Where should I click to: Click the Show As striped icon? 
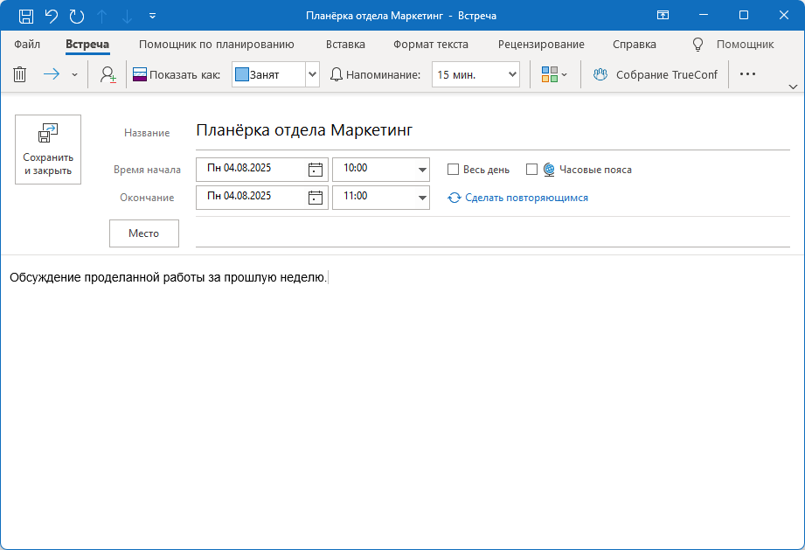(140, 74)
